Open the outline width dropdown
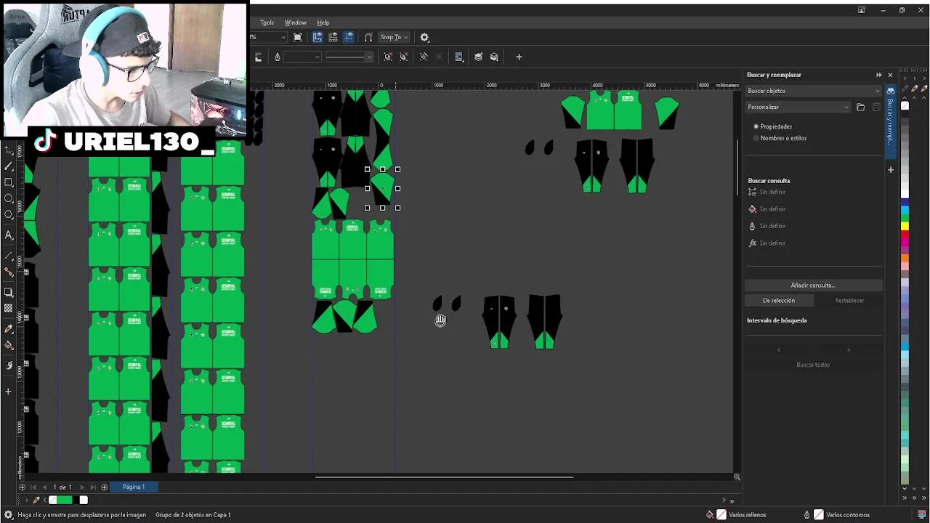This screenshot has height=523, width=930. [302, 57]
